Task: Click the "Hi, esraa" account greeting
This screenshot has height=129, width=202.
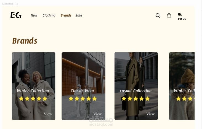Action: [182, 16]
